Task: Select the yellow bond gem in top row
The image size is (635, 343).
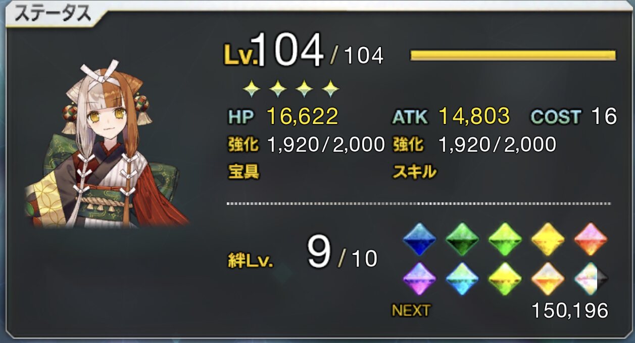Action: pyautogui.click(x=548, y=239)
